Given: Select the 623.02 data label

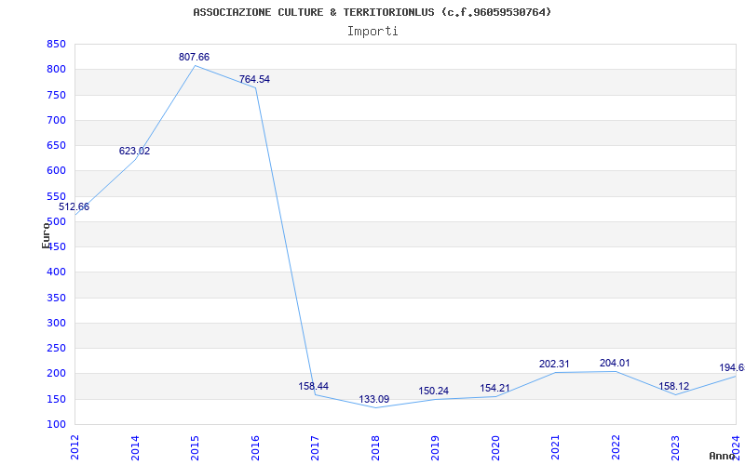Looking at the screenshot, I should point(134,151).
